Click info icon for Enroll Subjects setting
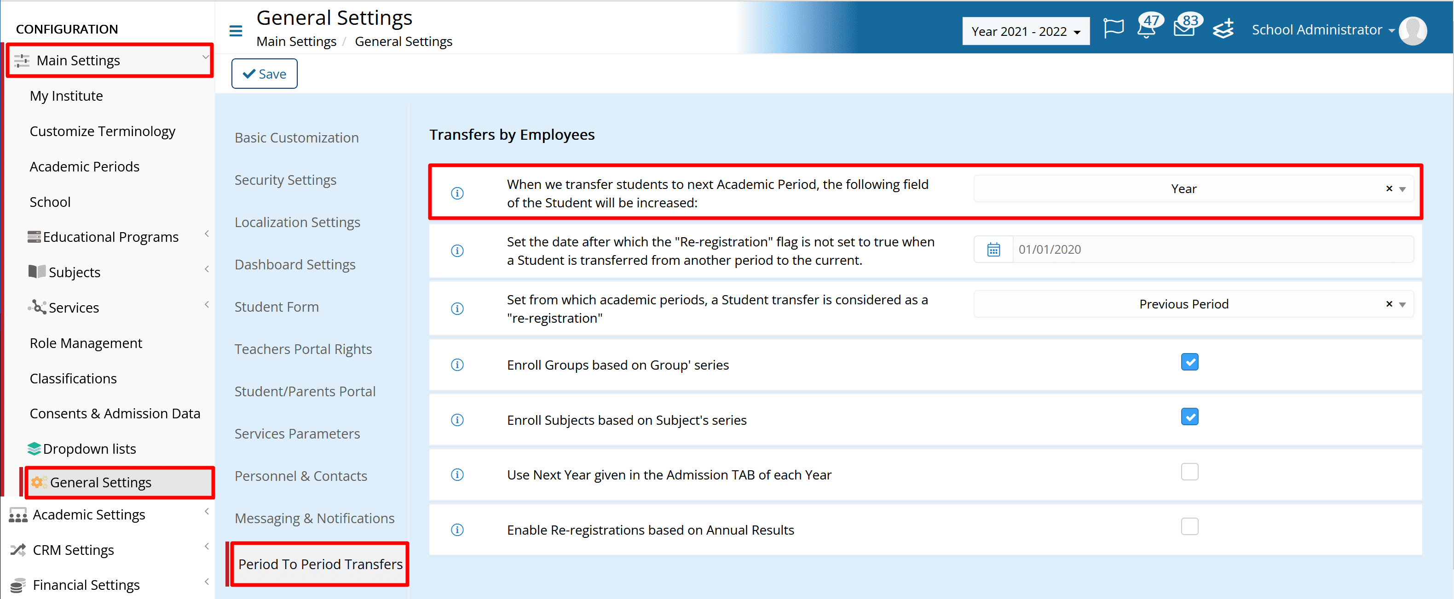This screenshot has width=1454, height=599. click(457, 420)
